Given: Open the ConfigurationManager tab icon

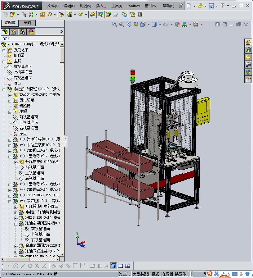Looking at the screenshot, I should click(x=22, y=32).
